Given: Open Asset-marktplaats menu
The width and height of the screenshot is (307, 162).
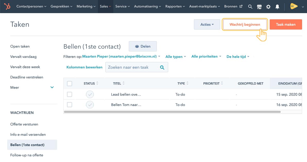Looking at the screenshot, I should pos(204,6).
